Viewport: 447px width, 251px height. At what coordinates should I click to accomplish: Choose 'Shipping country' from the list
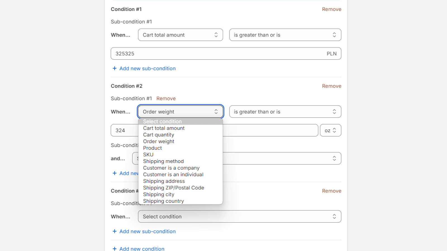(x=163, y=201)
